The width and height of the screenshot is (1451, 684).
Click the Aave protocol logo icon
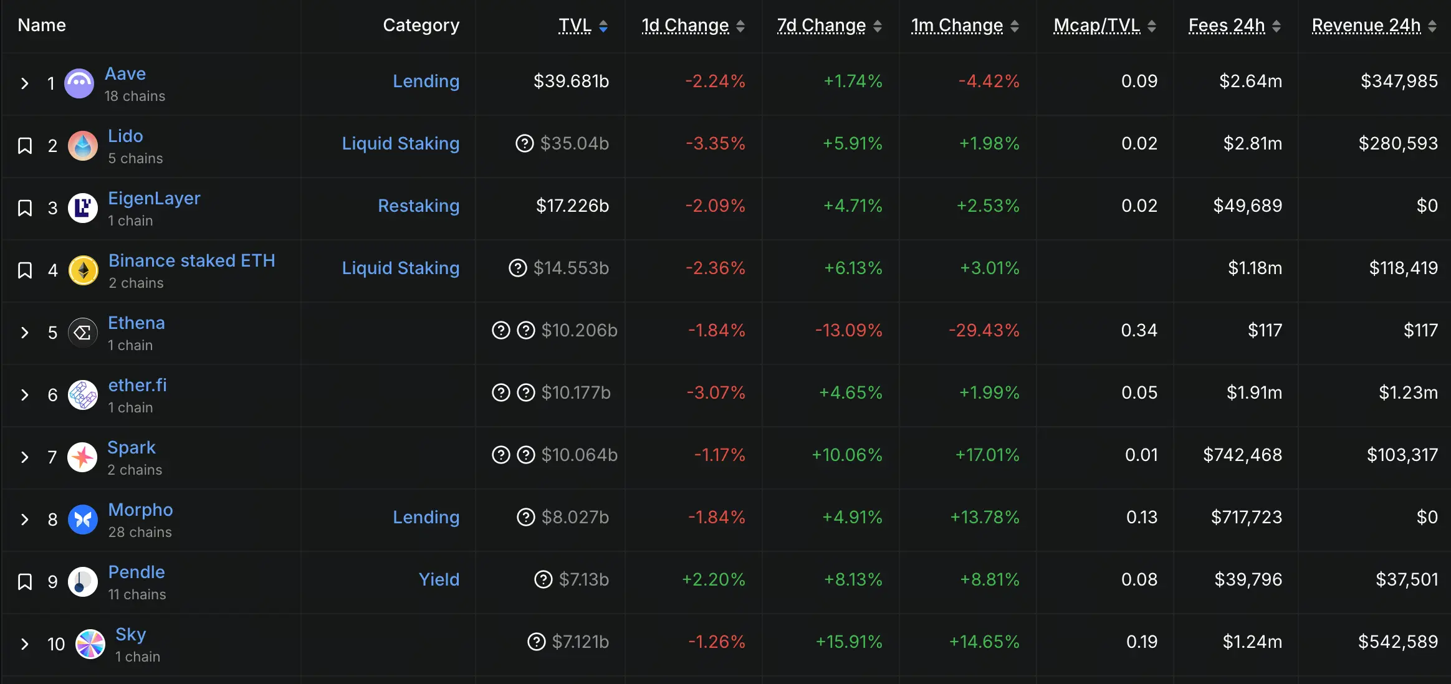click(79, 83)
